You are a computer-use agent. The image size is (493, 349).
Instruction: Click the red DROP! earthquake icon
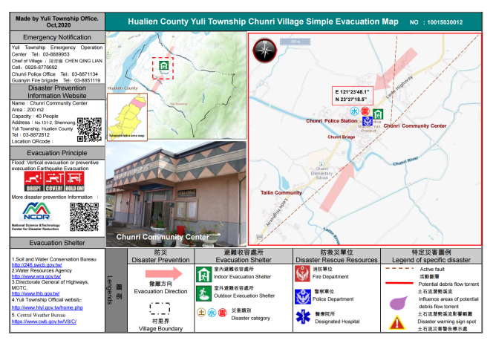click(x=30, y=180)
